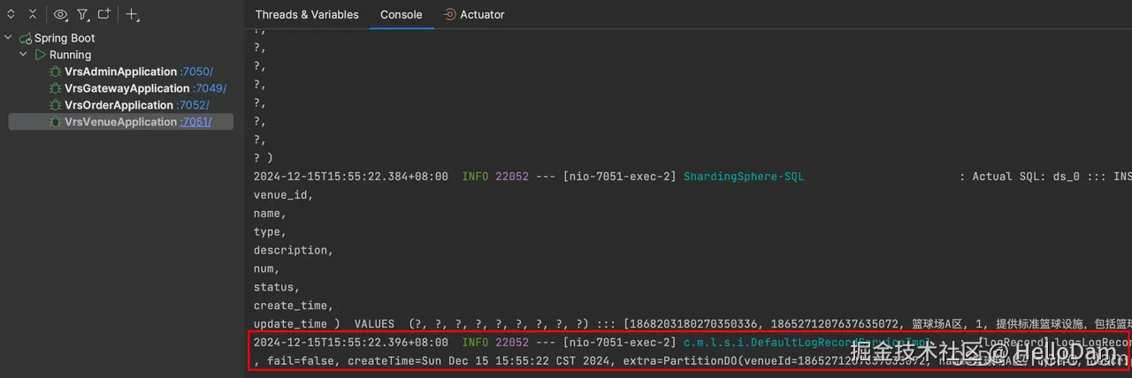Collapse the Running group node
The height and width of the screenshot is (378, 1132).
(24, 55)
